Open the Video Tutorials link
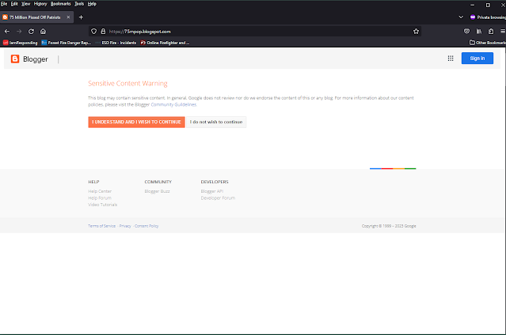This screenshot has width=506, height=335. point(103,205)
